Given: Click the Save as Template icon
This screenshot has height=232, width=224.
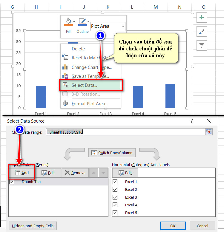Looking at the screenshot, I should [65, 76].
